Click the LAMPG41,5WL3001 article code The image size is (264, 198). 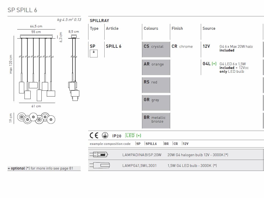point(140,166)
